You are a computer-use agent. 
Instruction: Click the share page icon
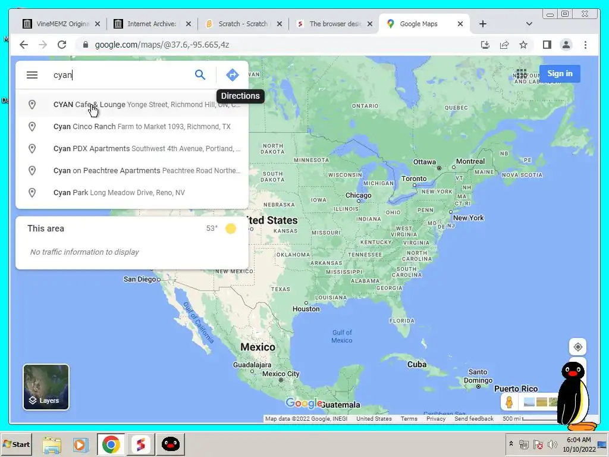click(x=504, y=45)
